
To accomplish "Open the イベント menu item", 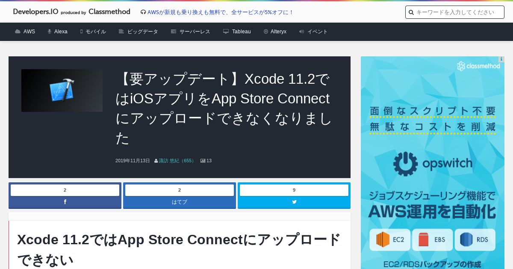I will tap(318, 32).
